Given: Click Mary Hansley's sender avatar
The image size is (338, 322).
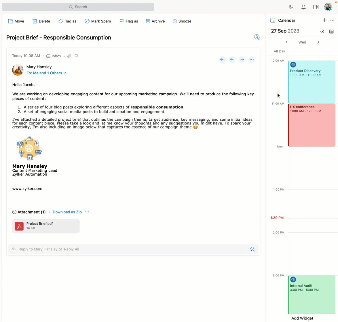Looking at the screenshot, I should coord(18,70).
